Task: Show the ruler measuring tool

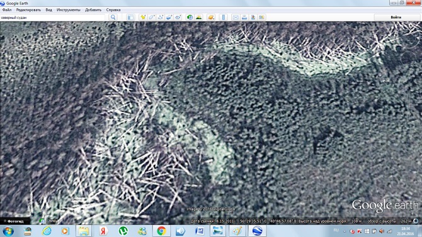Action: 224,17
